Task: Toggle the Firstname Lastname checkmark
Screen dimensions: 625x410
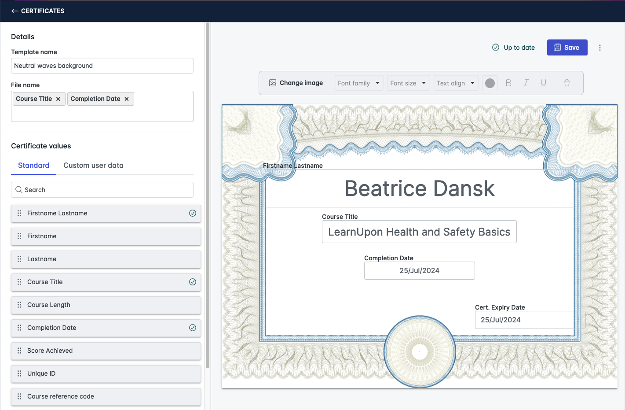Action: pos(193,213)
